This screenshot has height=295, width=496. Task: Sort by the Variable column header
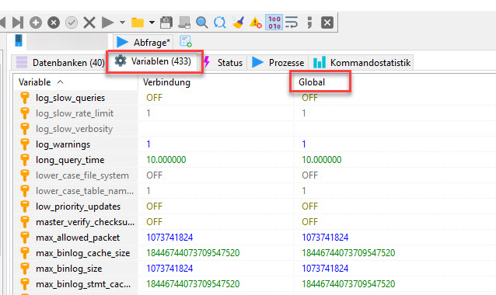pos(75,82)
